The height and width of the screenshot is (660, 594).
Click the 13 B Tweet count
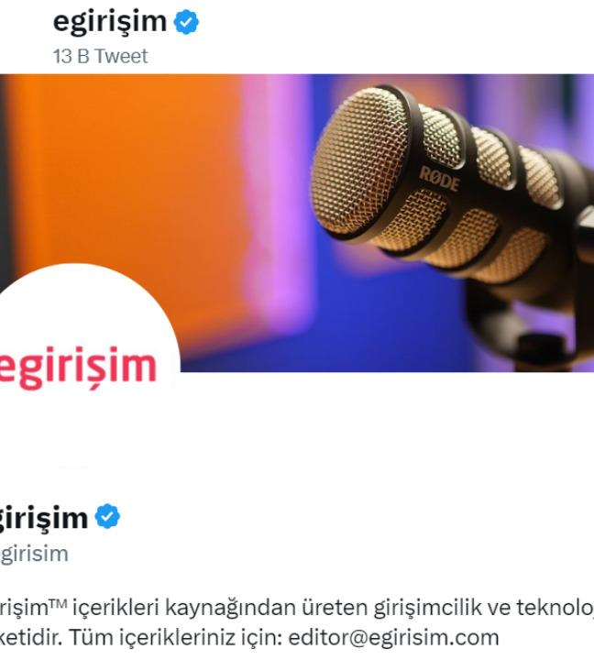point(100,56)
